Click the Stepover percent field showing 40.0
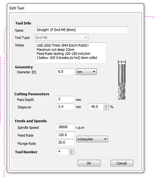The height and width of the screenshot is (178, 155). click(x=96, y=107)
